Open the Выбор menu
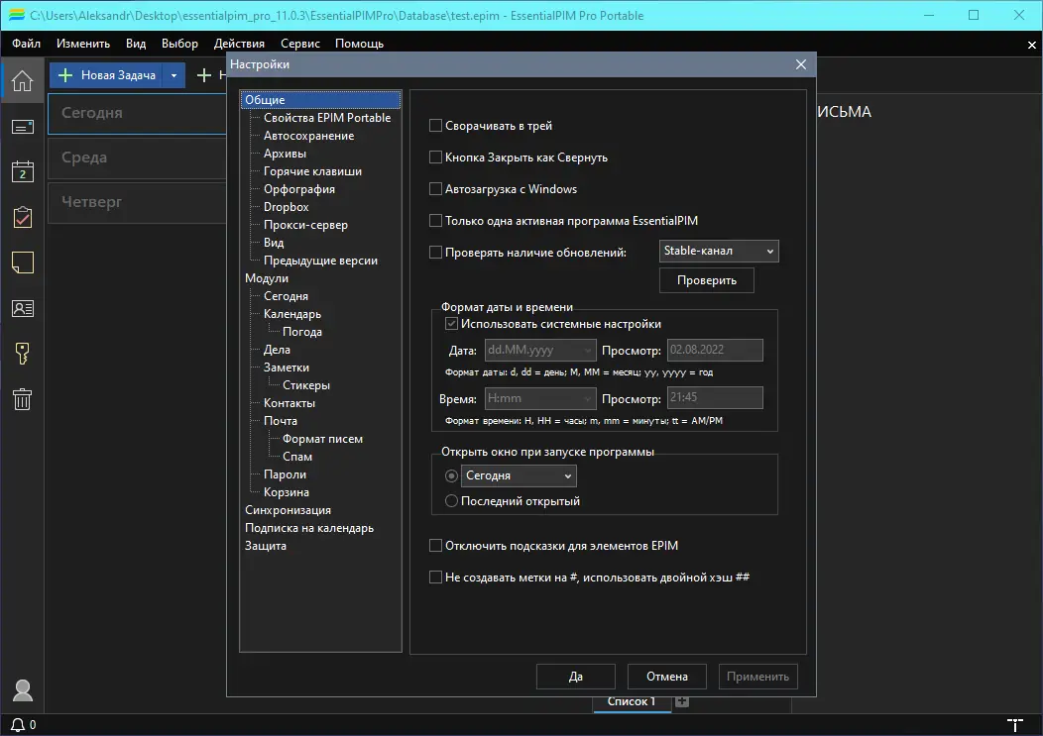1043x736 pixels. pyautogui.click(x=179, y=44)
